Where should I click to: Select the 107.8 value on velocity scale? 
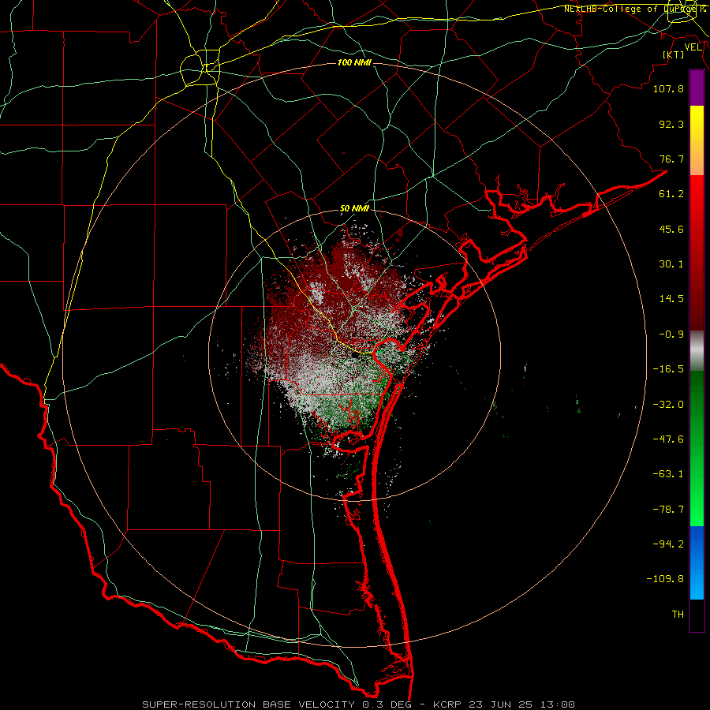coord(668,88)
